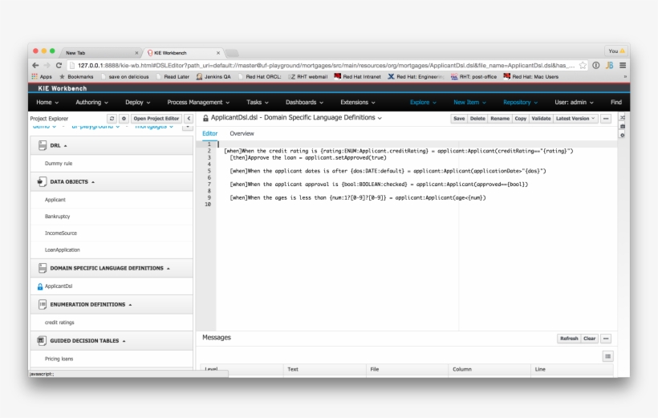Viewport: 658px width, 418px height.
Task: Open the Extensions menu
Action: (x=358, y=103)
